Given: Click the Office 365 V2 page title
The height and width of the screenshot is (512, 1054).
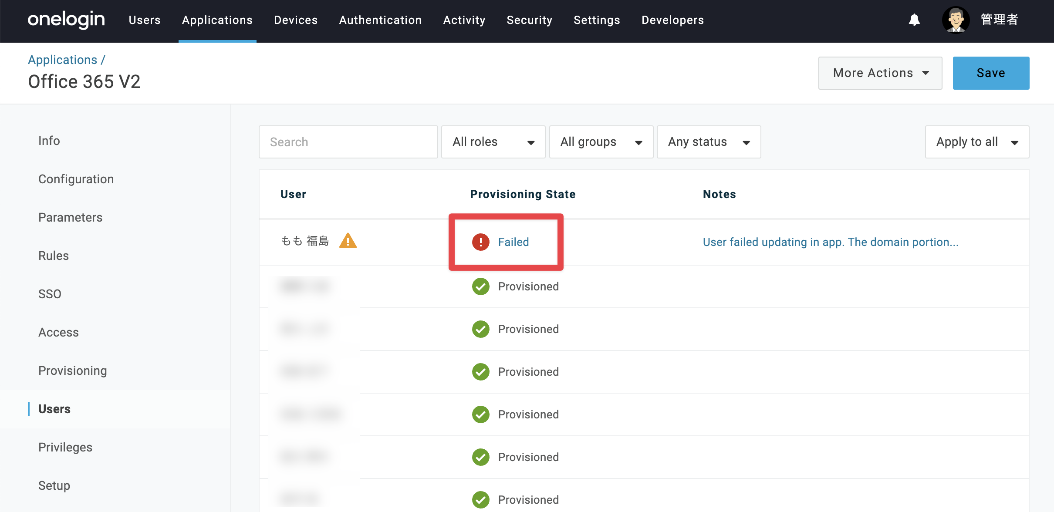Looking at the screenshot, I should coord(84,81).
